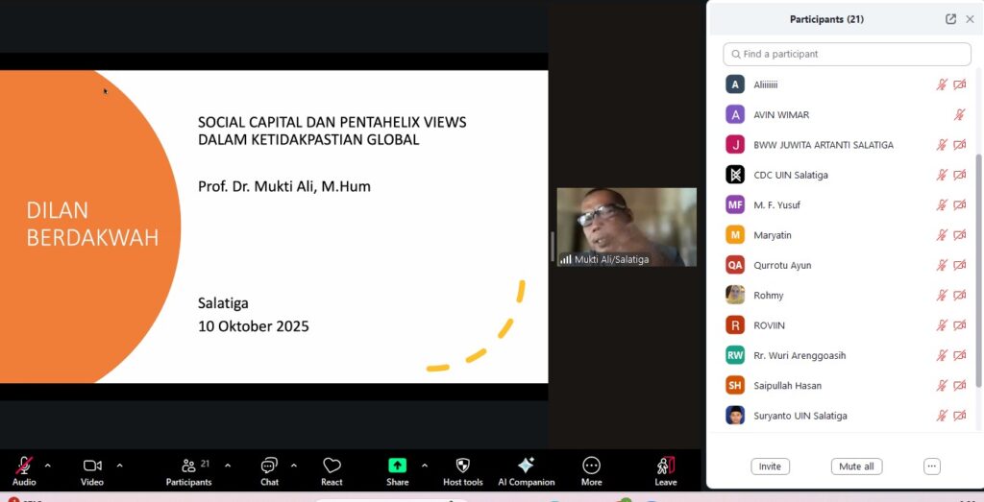Screen dimensions: 984x502
Task: Start camera with the Video icon
Action: click(x=92, y=466)
